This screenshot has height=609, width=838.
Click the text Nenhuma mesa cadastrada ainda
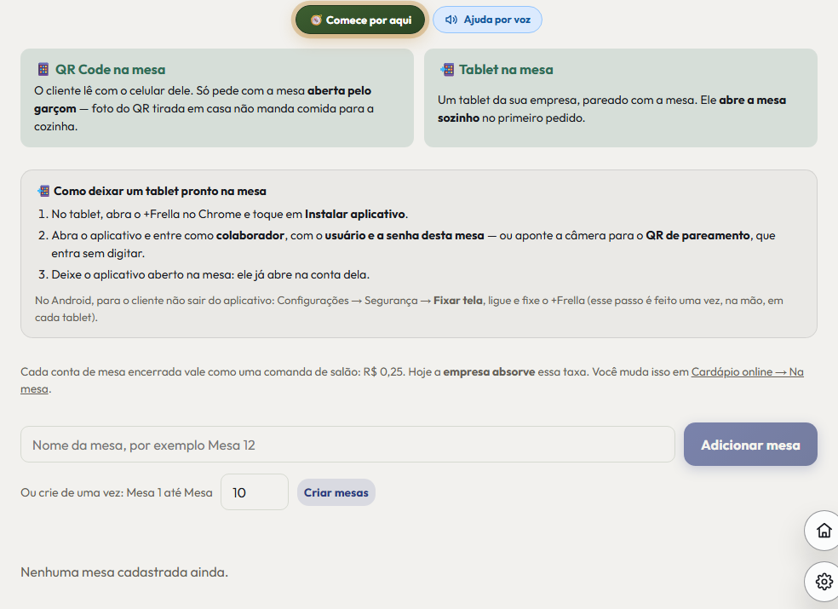[x=124, y=572]
